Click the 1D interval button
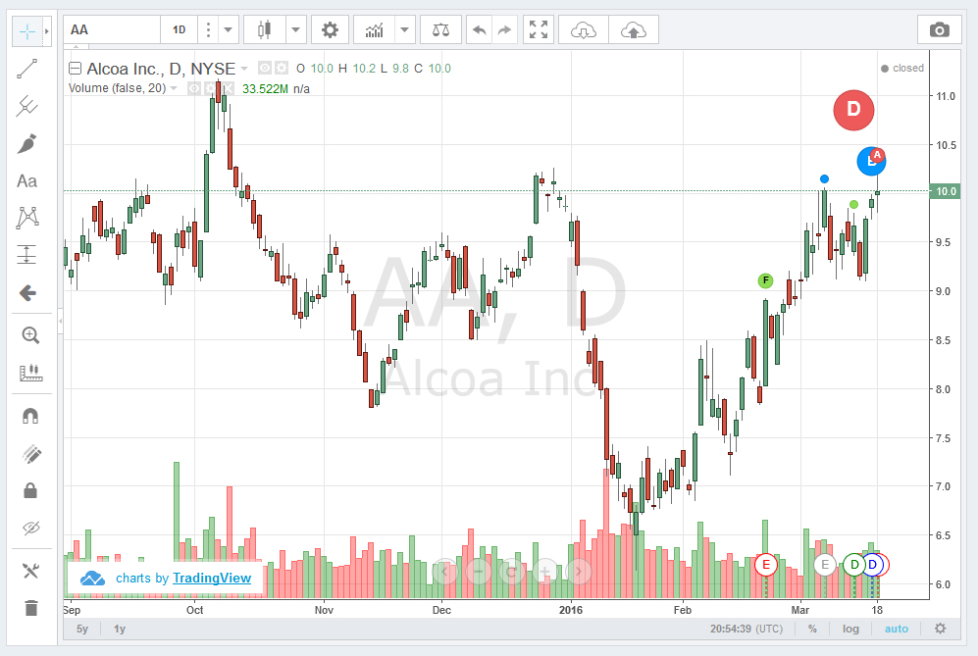This screenshot has height=656, width=978. coord(179,30)
